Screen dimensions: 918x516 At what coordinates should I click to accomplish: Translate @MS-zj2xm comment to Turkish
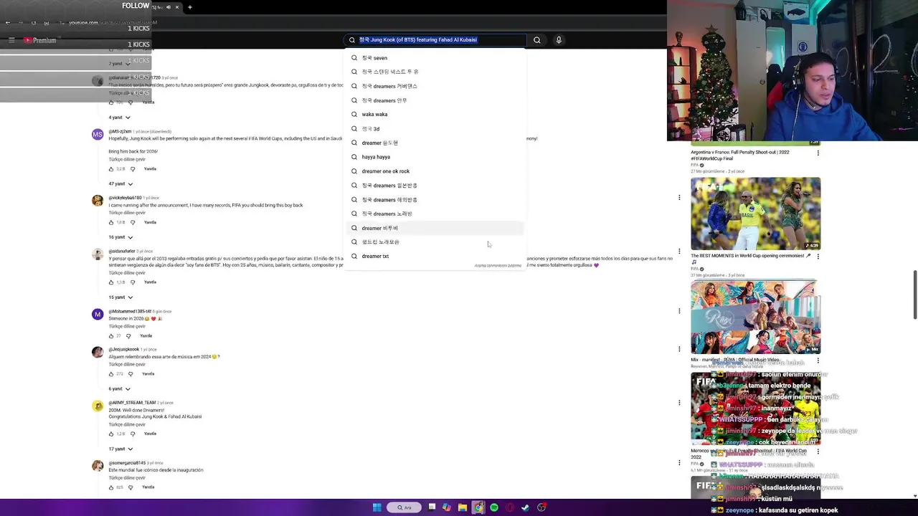click(127, 160)
